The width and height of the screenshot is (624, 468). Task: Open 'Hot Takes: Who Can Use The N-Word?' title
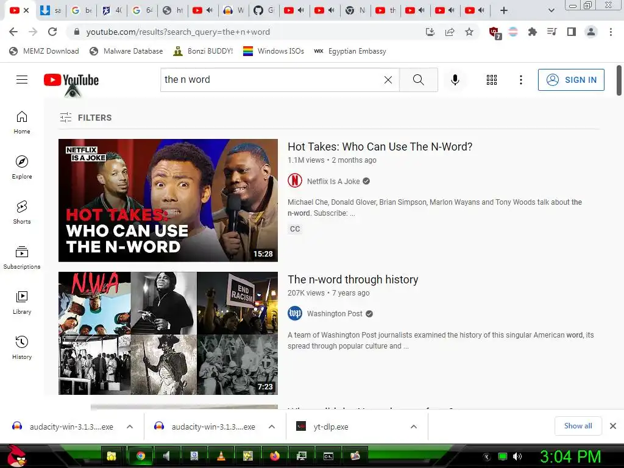coord(380,146)
